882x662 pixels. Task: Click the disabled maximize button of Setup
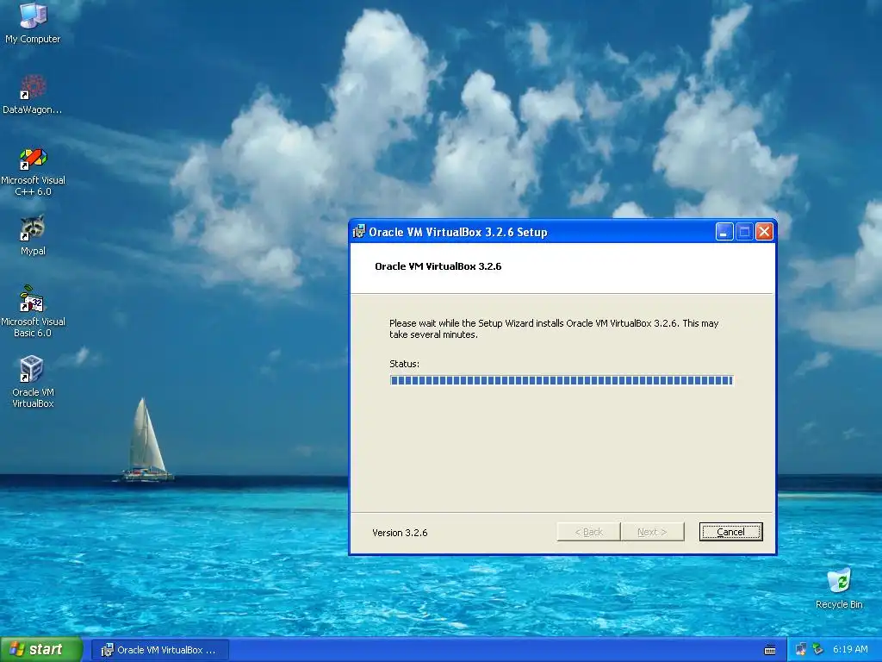pos(744,231)
